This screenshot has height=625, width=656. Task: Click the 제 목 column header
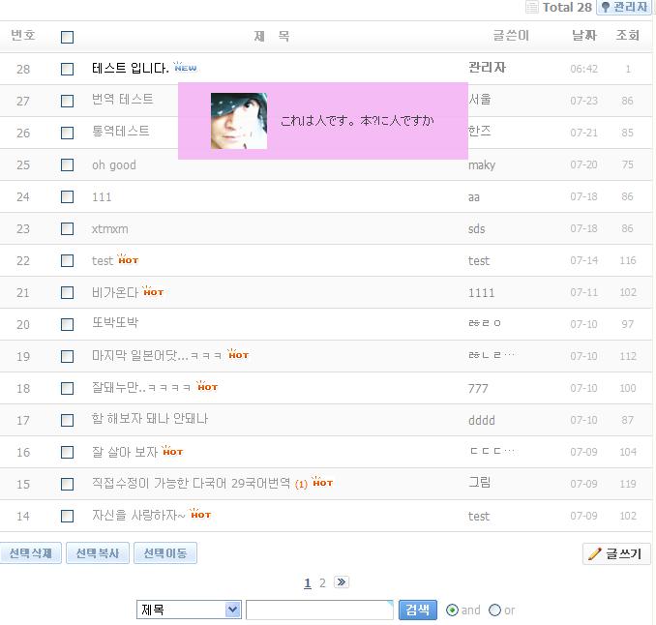coord(272,36)
